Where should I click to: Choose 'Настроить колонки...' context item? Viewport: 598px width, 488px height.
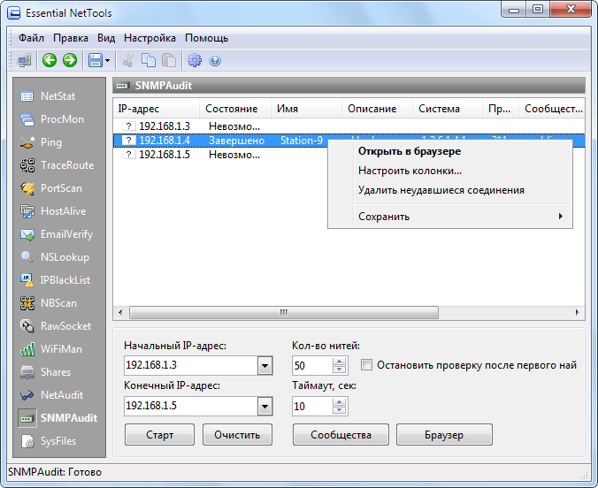pos(450,171)
